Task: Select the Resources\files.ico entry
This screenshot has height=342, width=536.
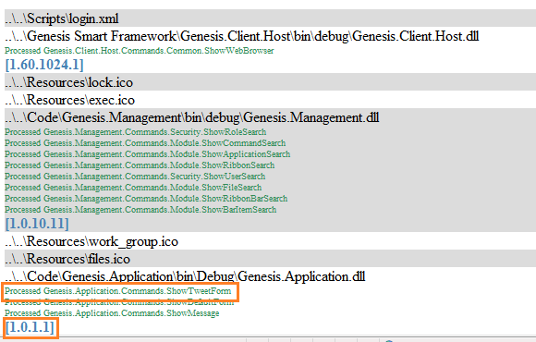Action: [67, 259]
